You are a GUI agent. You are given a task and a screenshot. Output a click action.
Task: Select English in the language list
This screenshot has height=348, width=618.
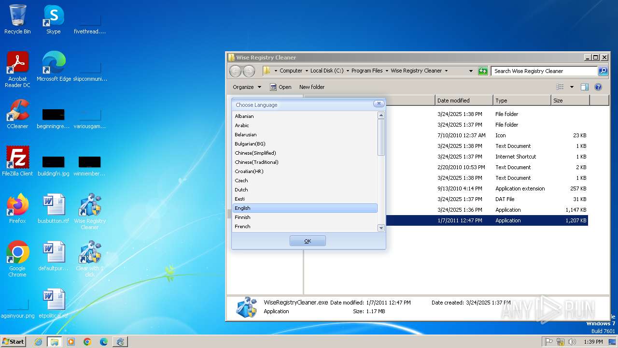tap(305, 208)
